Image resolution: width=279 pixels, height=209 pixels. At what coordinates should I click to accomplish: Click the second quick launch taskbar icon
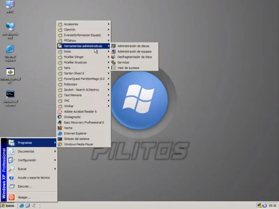pyautogui.click(x=28, y=206)
